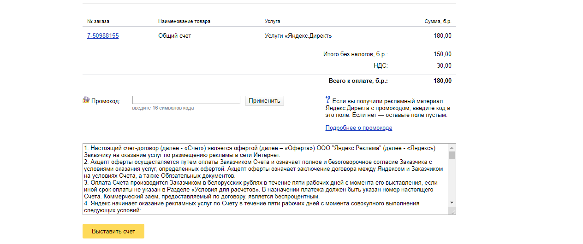Screen dimensions: 583x244
Task: Select the Услуги «Яндекс.Директ» service cell
Action: tap(298, 35)
